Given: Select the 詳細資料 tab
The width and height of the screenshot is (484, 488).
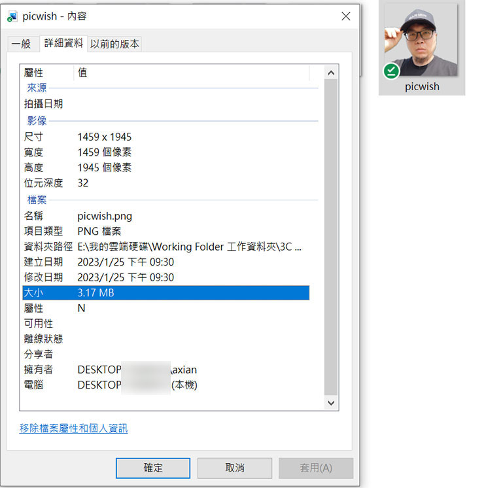Looking at the screenshot, I should tap(63, 43).
